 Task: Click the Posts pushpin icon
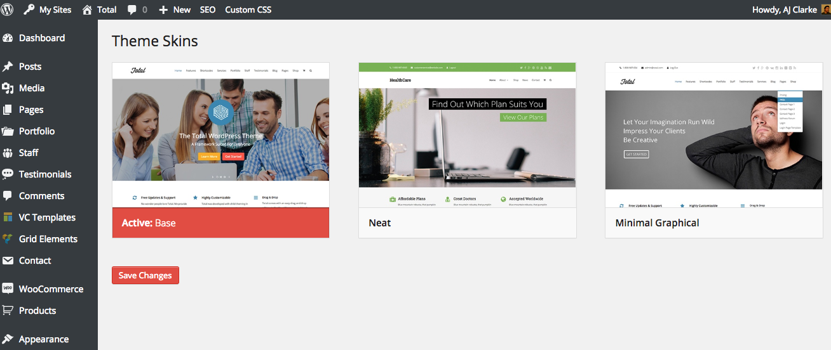tap(8, 67)
